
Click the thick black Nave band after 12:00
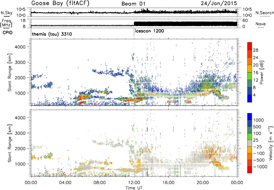coord(186,24)
